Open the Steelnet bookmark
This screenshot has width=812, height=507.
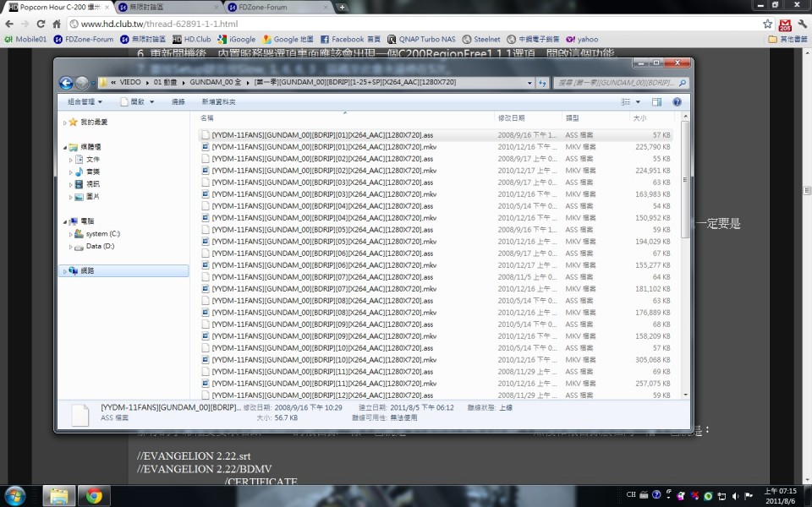click(x=481, y=40)
